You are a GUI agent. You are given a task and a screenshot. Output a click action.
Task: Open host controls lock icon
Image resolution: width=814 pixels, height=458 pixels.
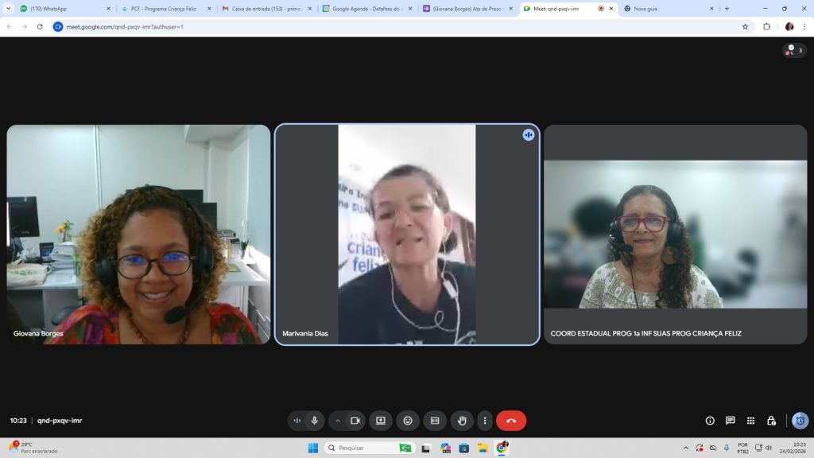771,421
